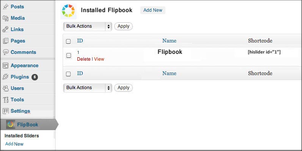Delete the Flipbook entry
Screen dimensions: 302x151
(x=84, y=59)
